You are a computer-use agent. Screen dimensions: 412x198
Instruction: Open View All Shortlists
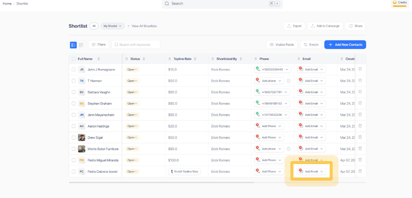click(x=142, y=26)
